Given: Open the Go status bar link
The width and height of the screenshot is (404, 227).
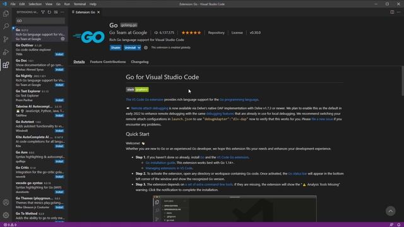Looking at the screenshot, I should pos(297,173).
